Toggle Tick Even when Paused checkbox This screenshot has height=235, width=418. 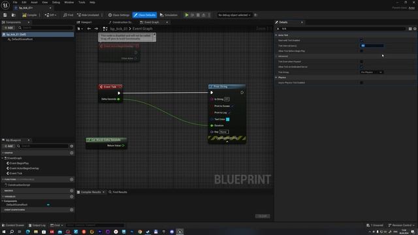pos(361,61)
